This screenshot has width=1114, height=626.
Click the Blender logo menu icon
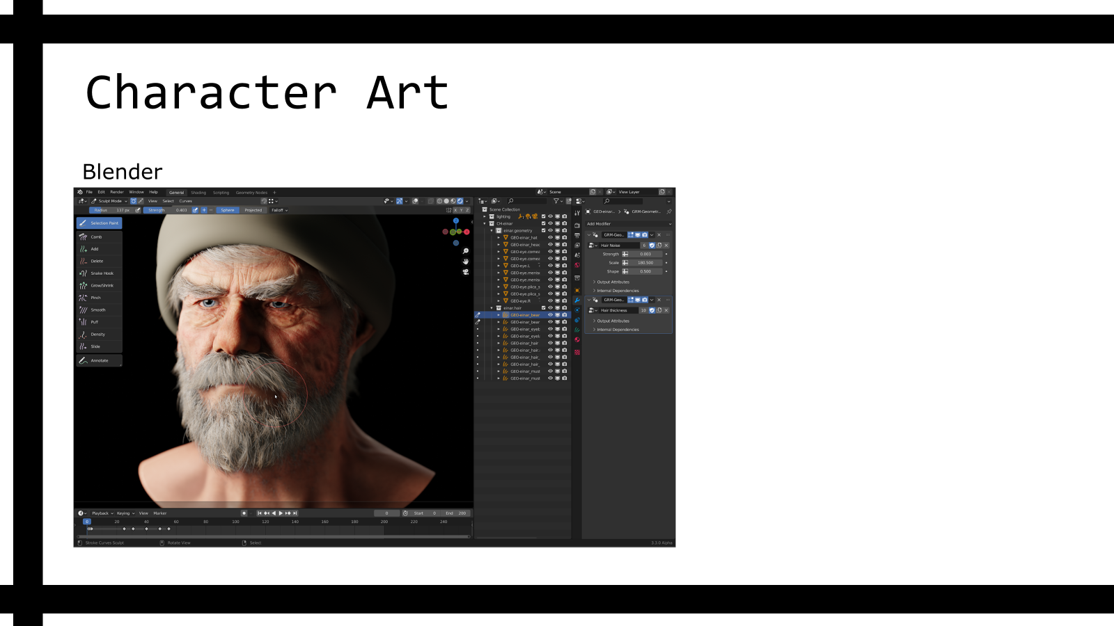[x=80, y=192]
